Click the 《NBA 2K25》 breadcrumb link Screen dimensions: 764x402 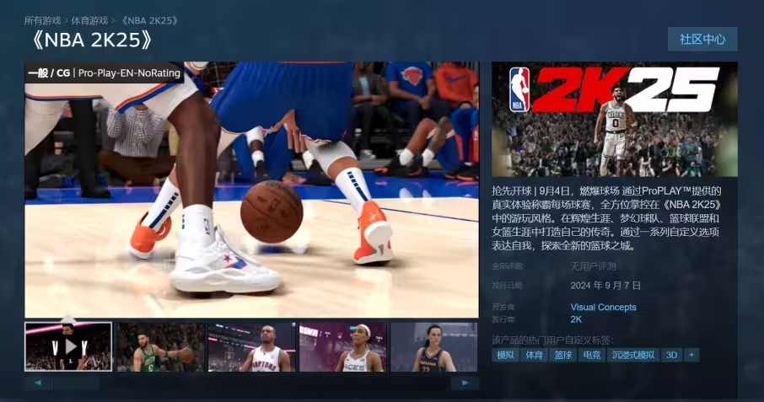(x=149, y=20)
